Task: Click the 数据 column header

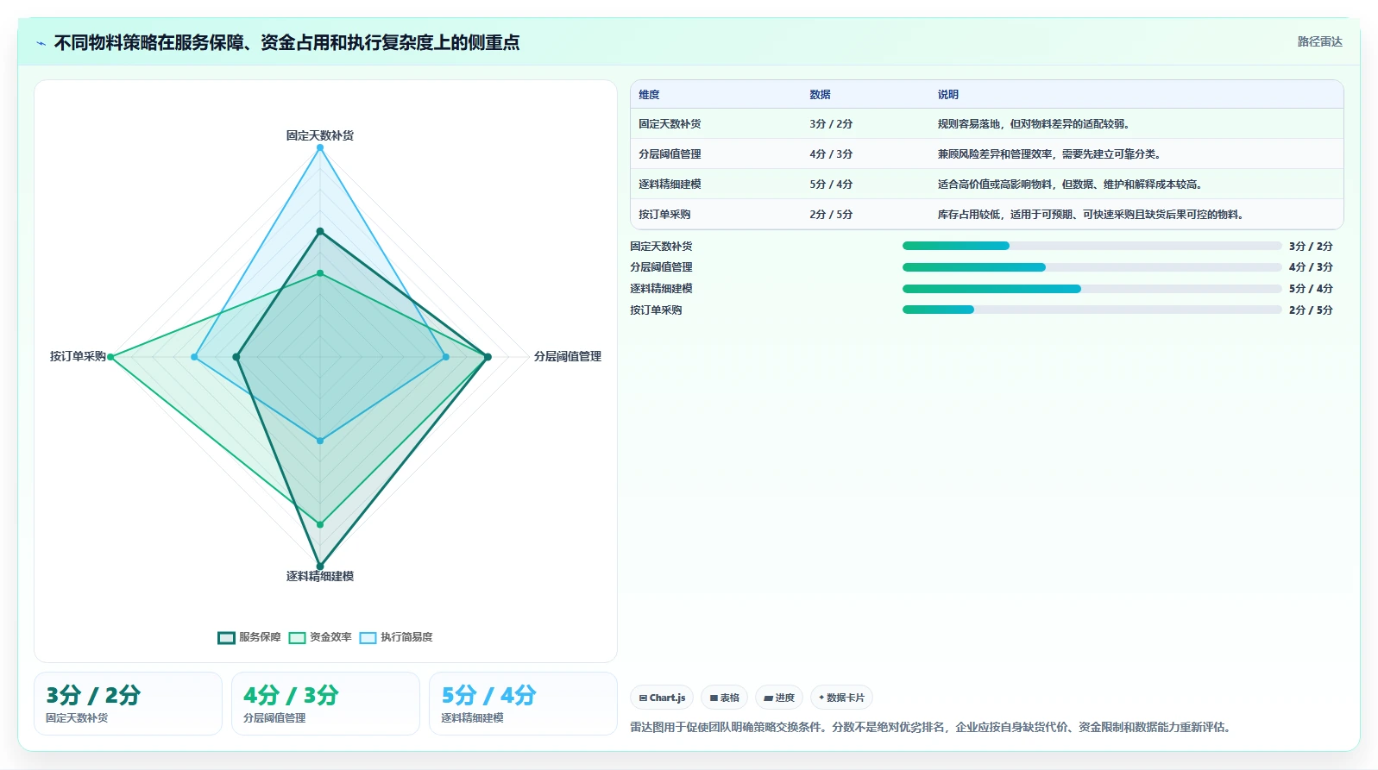Action: (x=820, y=95)
